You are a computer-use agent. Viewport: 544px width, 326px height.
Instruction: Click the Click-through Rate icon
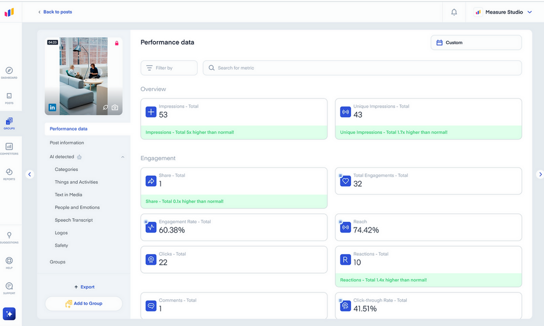coord(345,306)
